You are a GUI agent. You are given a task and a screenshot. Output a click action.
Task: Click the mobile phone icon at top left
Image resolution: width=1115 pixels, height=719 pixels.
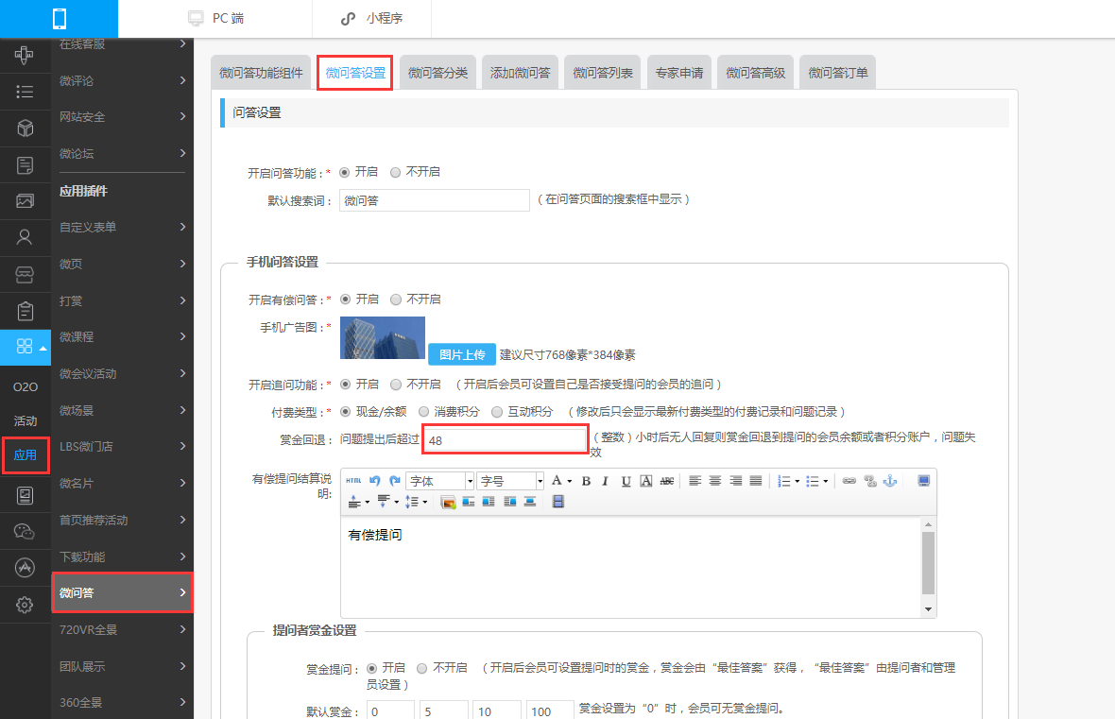[x=59, y=19]
